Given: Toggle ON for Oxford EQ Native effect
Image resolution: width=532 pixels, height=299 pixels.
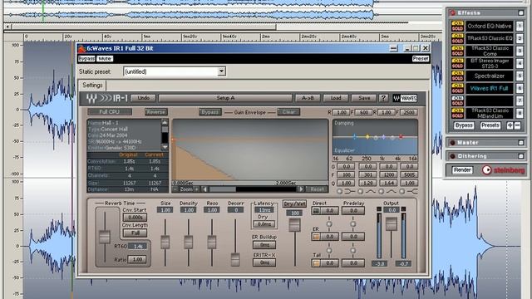Looking at the screenshot, I should [457, 23].
